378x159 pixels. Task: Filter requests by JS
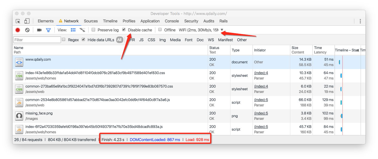pyautogui.click(x=141, y=40)
